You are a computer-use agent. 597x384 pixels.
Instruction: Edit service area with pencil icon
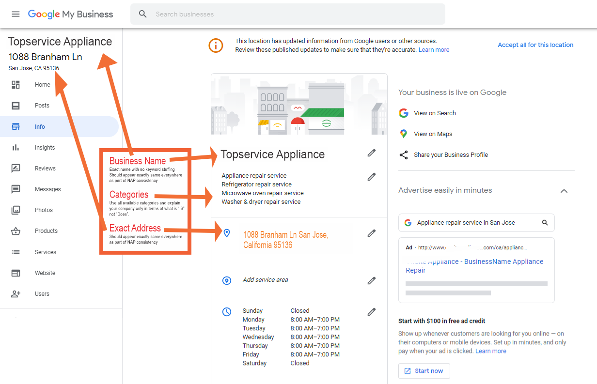point(372,281)
